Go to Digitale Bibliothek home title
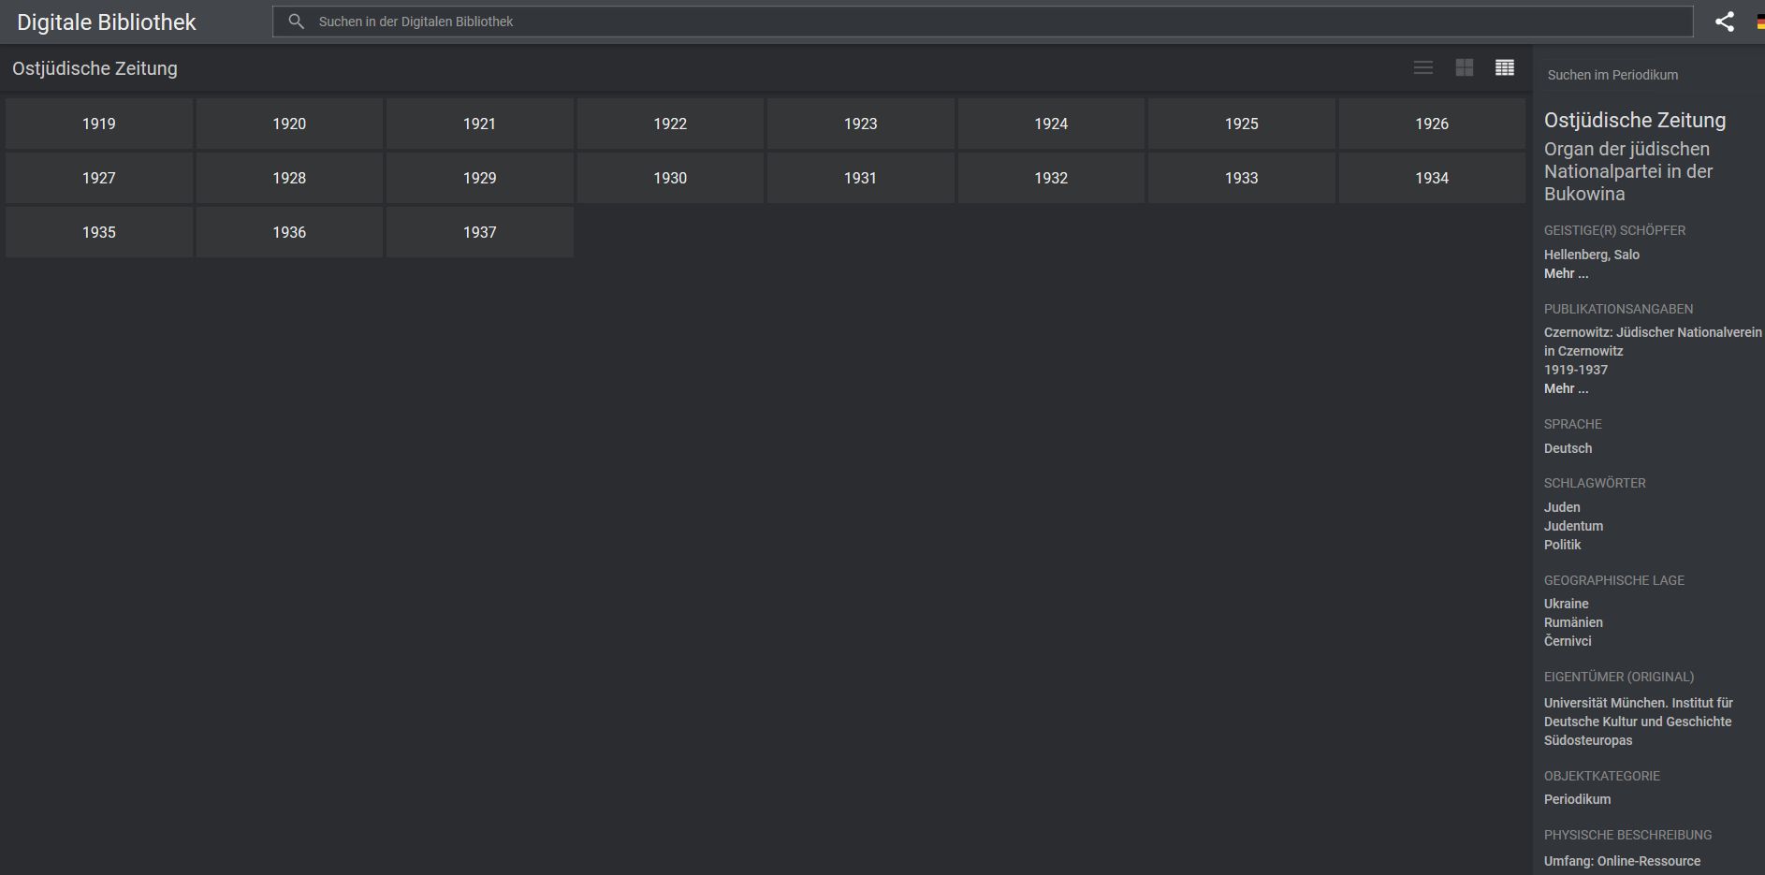This screenshot has height=875, width=1765. pos(107,22)
